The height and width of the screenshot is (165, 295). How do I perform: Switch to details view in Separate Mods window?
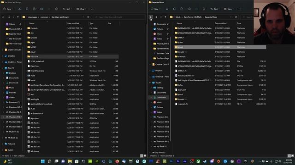point(289,156)
